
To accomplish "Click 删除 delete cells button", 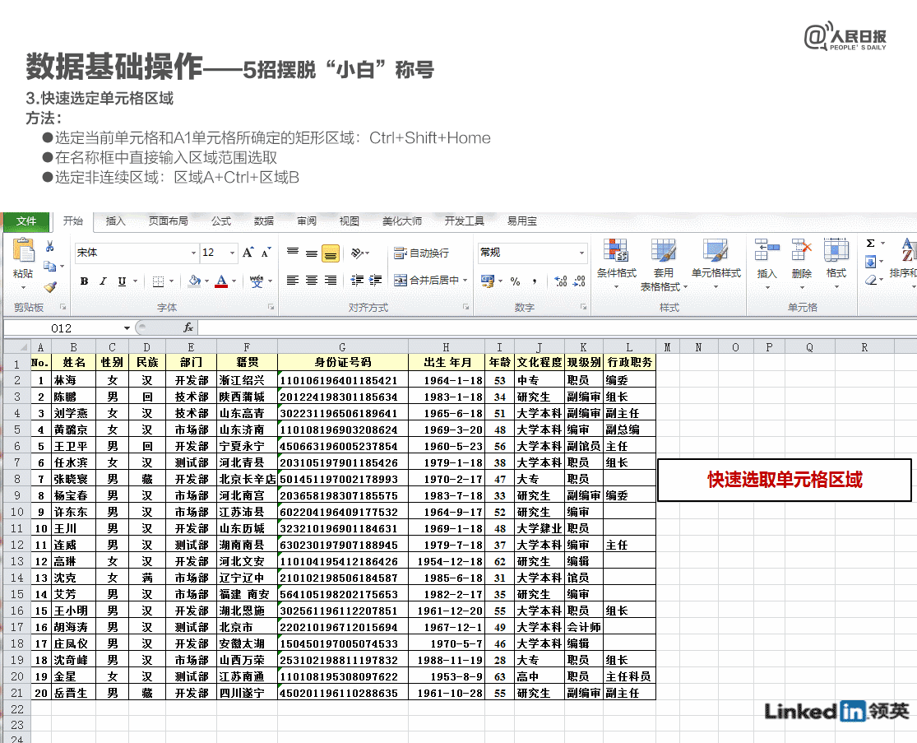I will coord(801,263).
